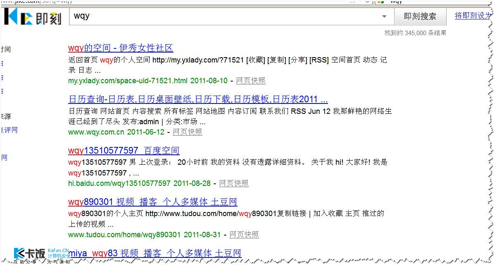Open the 日历查询-日历表 result title
This screenshot has width=497, height=267.
click(198, 99)
